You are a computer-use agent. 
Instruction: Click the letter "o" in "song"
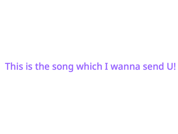59,67
